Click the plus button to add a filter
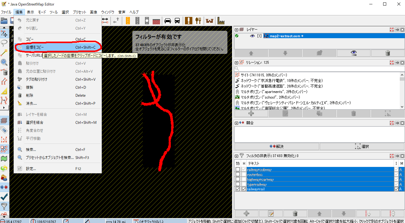This screenshot has width=405, height=223. (247, 213)
